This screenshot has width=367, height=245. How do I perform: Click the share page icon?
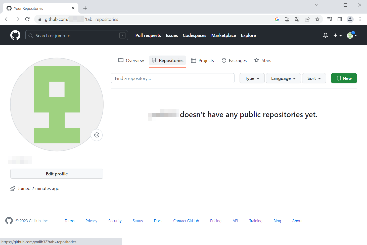coord(307,19)
